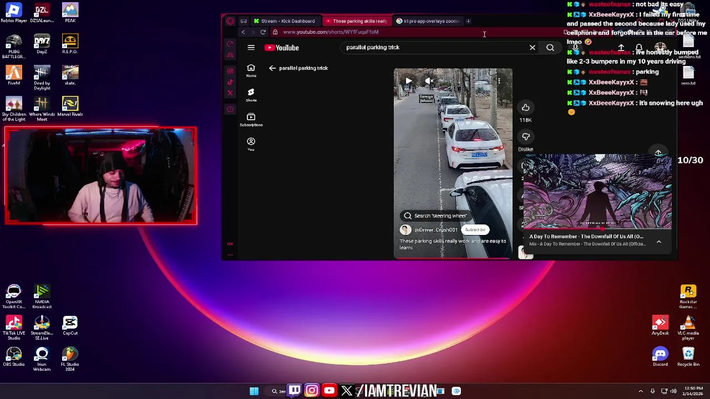Open the taskbar clock and date
This screenshot has width=710, height=399.
pyautogui.click(x=693, y=391)
